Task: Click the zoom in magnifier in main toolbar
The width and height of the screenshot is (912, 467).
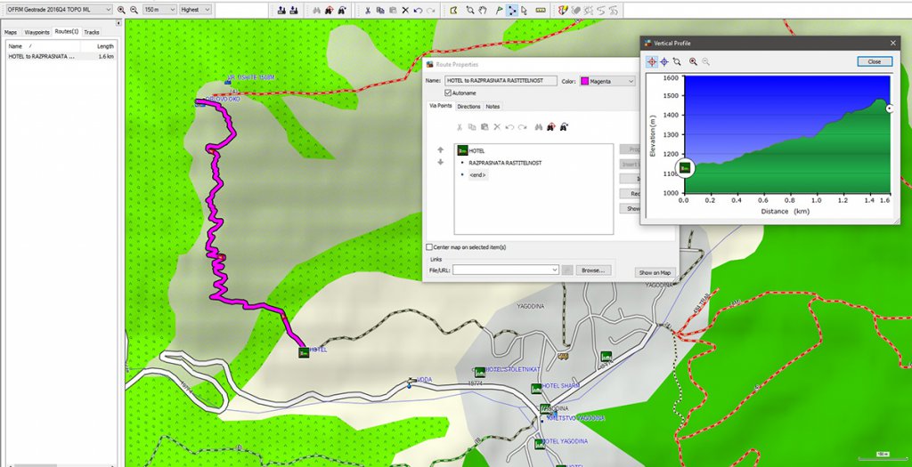Action: (x=121, y=10)
